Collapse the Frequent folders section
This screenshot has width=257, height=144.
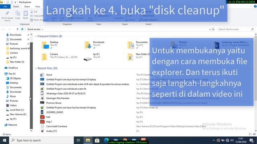(x=36, y=36)
